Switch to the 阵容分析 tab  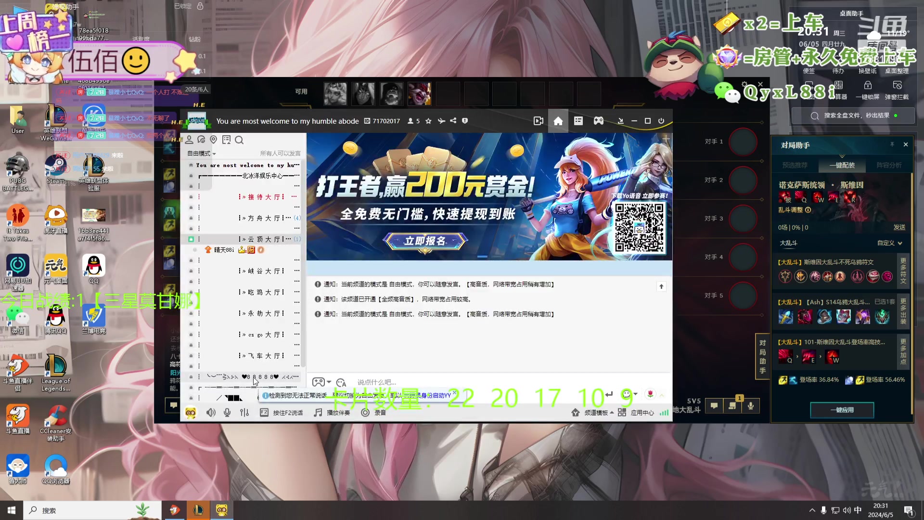889,165
